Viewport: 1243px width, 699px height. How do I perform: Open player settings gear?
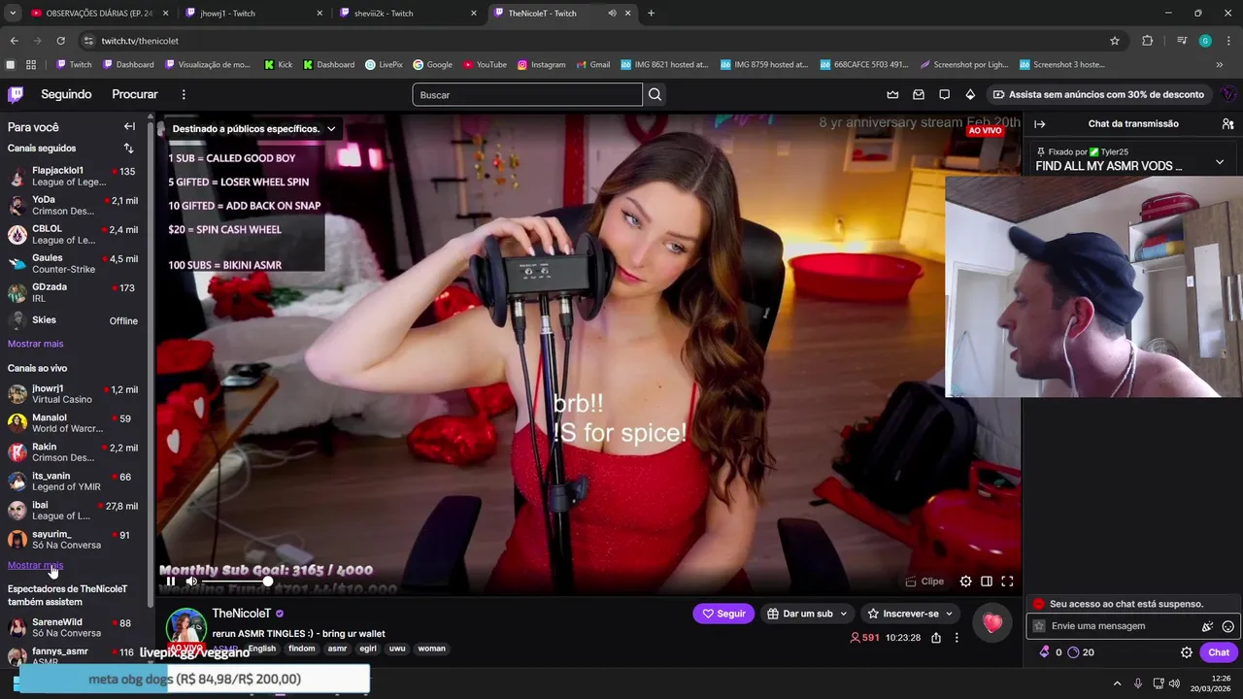[965, 582]
